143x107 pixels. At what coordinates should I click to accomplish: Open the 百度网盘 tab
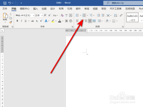click(x=130, y=9)
